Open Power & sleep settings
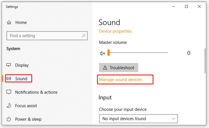209x128 pixels. pyautogui.click(x=28, y=119)
